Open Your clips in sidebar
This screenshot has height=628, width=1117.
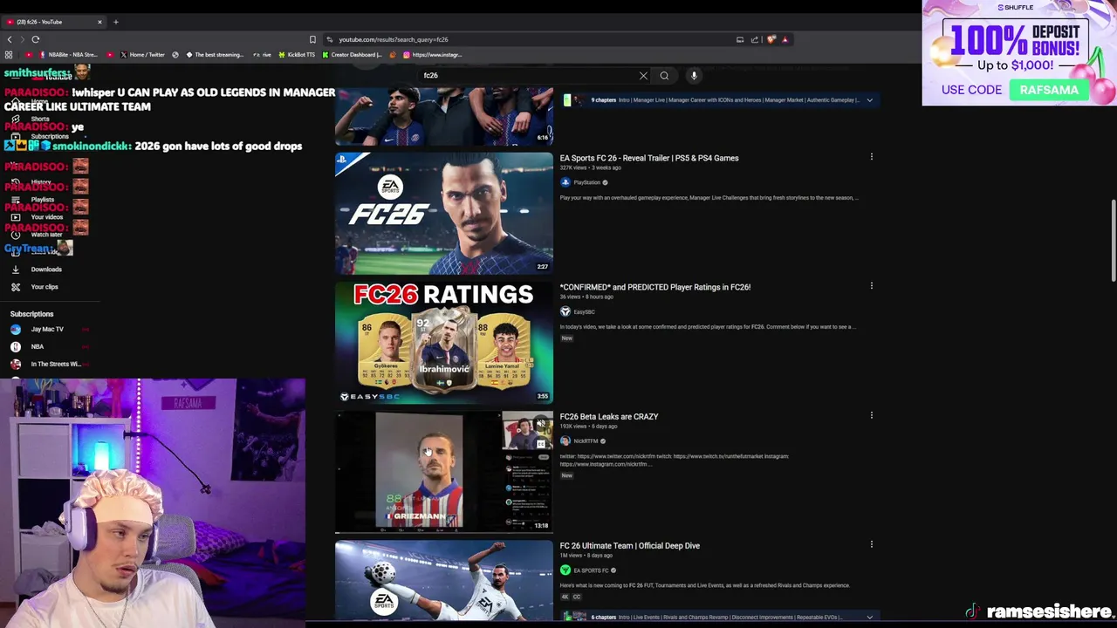45,287
